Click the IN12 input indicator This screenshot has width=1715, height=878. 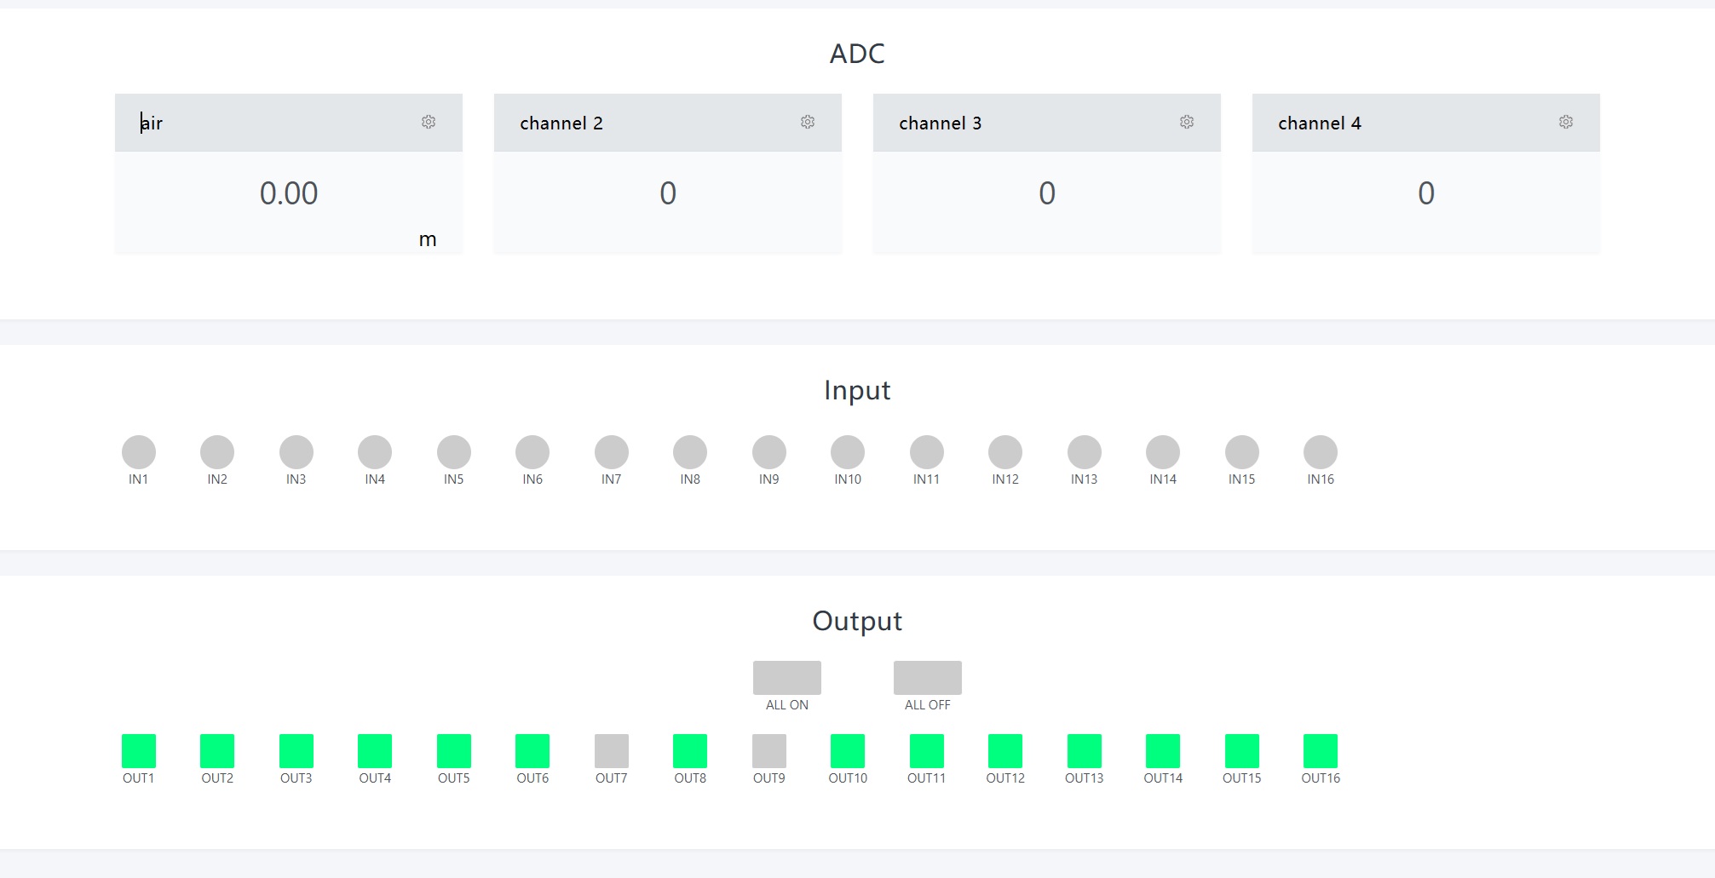point(1005,452)
